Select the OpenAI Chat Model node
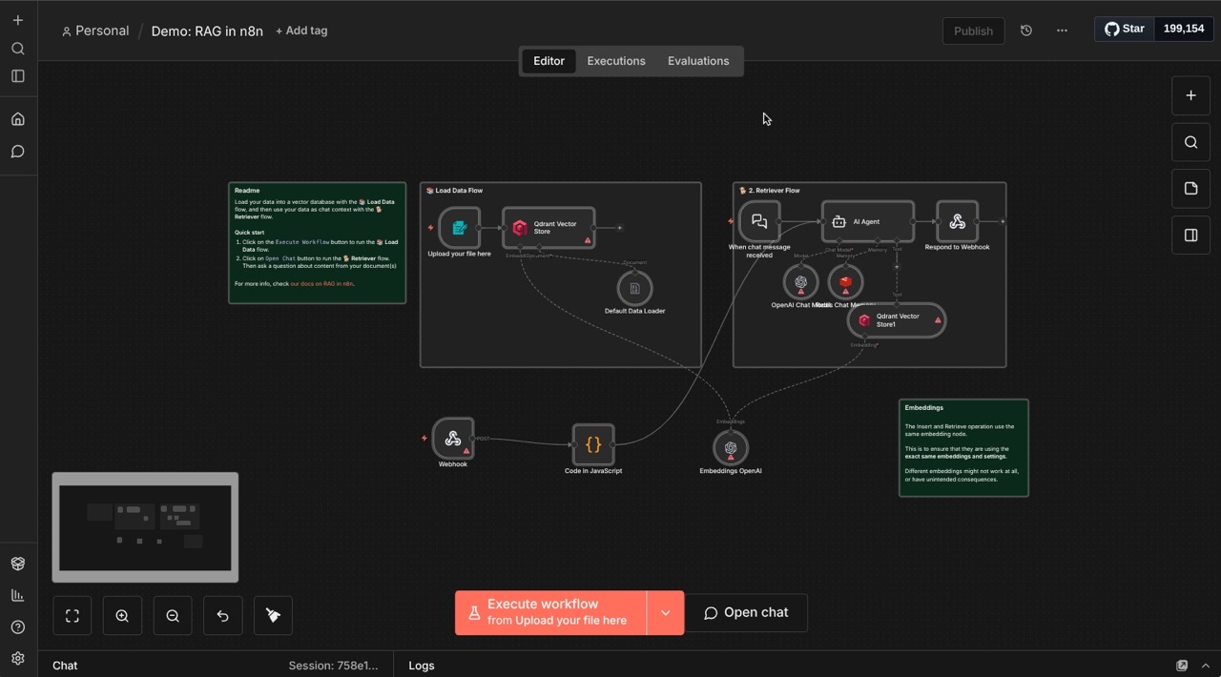 tap(800, 282)
